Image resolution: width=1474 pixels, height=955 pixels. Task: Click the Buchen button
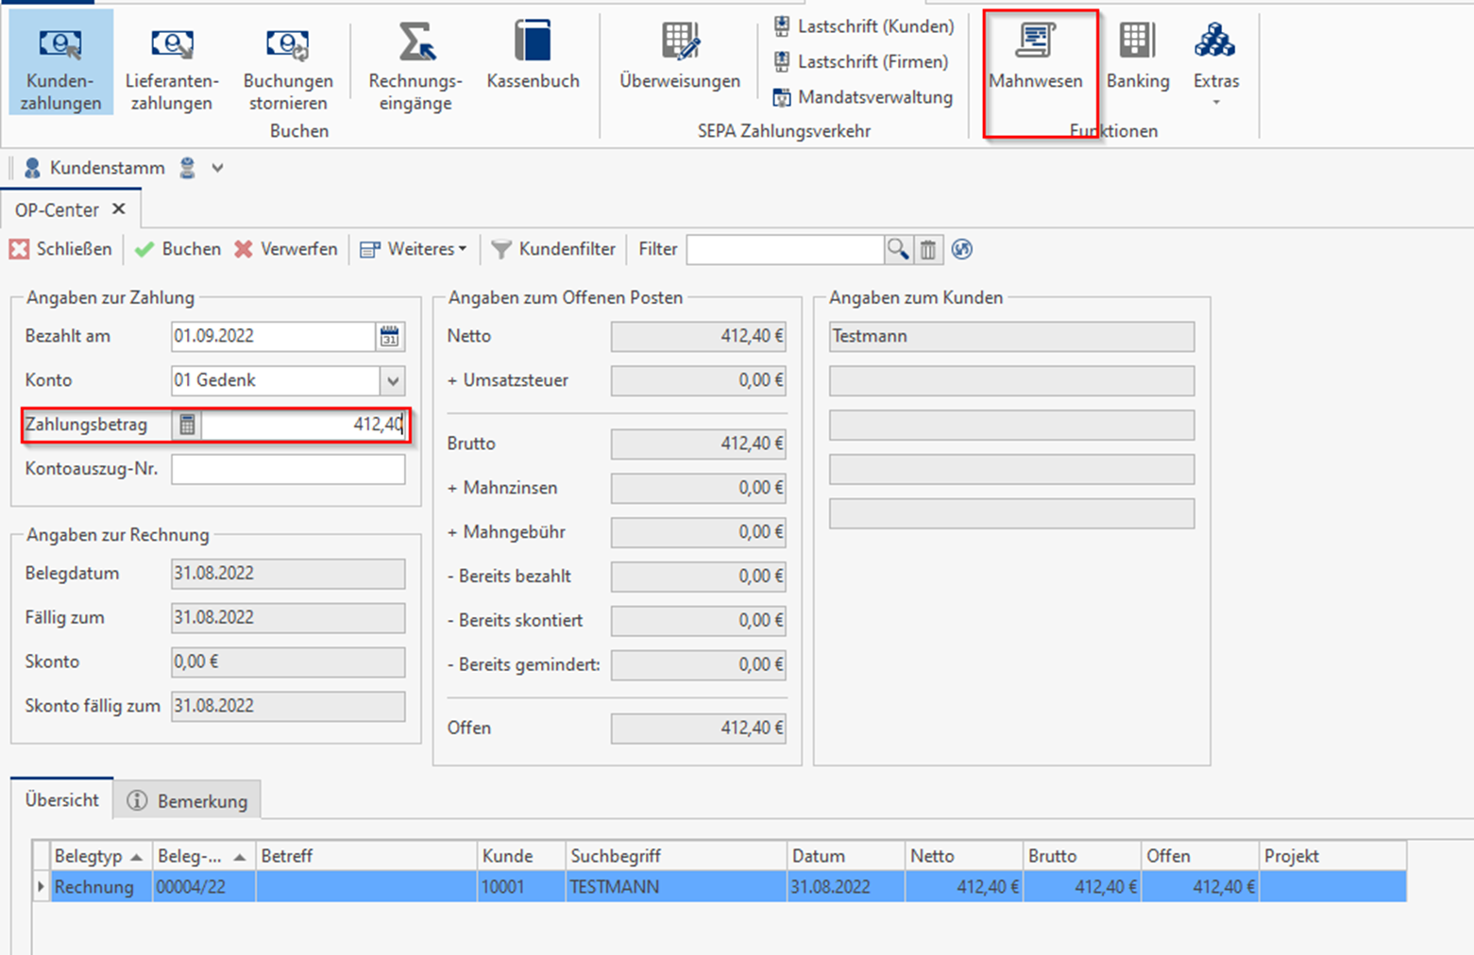coord(178,249)
